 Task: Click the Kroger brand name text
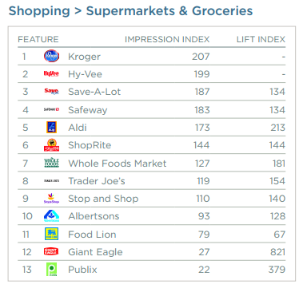point(84,57)
